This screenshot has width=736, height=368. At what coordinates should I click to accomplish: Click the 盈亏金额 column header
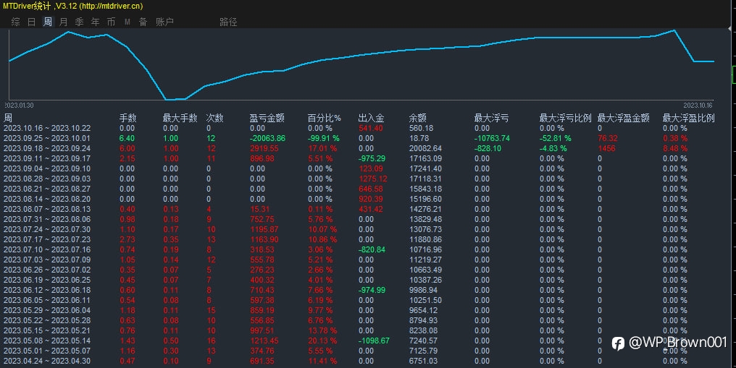267,118
